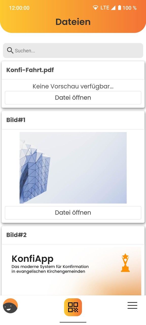Focus the Suchen... search field
Image resolution: width=146 pixels, height=325 pixels.
click(x=73, y=51)
